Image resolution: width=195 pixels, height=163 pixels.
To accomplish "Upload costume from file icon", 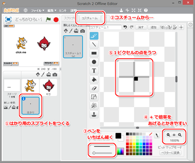I will point(76,31).
